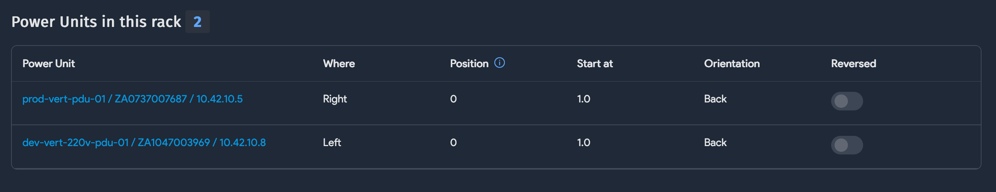This screenshot has height=192, width=996.
Task: Click the info icon next to Position
Action: (500, 63)
